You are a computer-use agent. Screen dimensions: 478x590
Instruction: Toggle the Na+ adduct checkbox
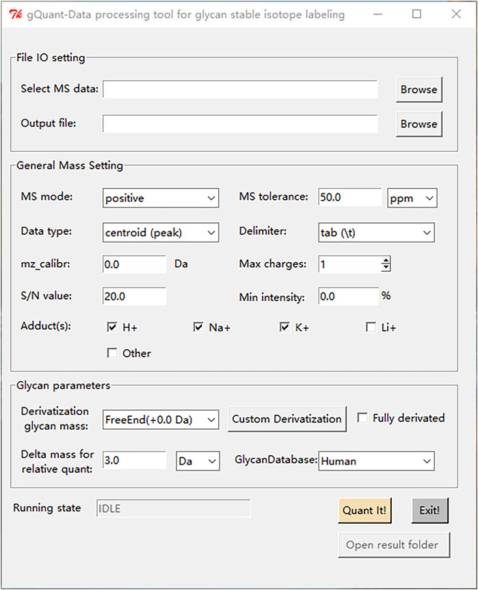pyautogui.click(x=198, y=326)
